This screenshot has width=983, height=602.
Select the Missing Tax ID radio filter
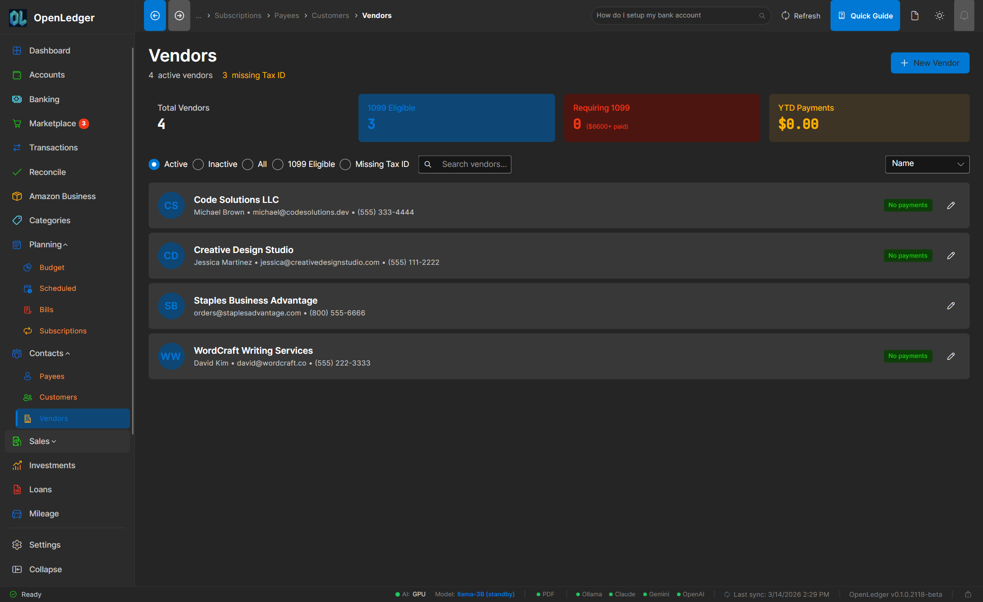pyautogui.click(x=346, y=164)
